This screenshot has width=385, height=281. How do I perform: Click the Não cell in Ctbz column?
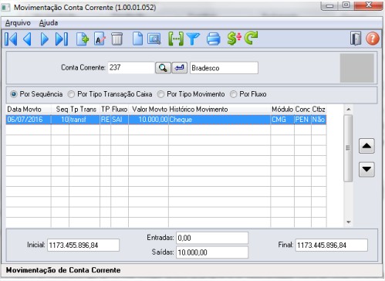point(319,120)
